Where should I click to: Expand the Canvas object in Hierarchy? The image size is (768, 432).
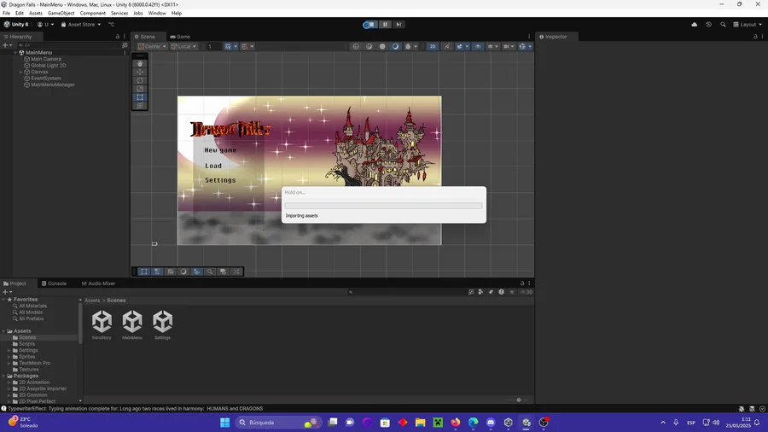[21, 72]
